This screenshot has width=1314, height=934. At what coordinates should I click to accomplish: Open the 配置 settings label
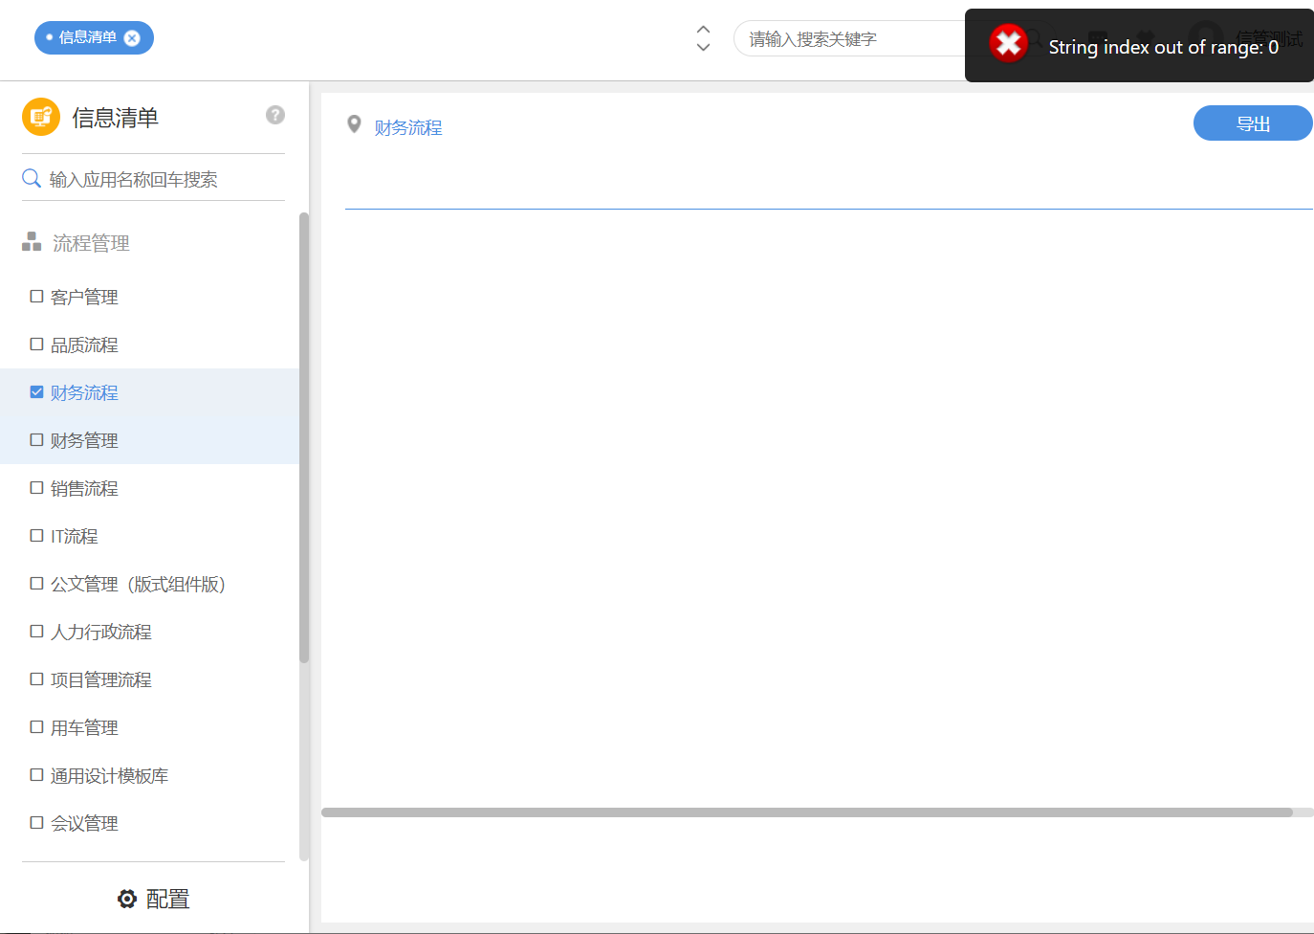point(167,899)
